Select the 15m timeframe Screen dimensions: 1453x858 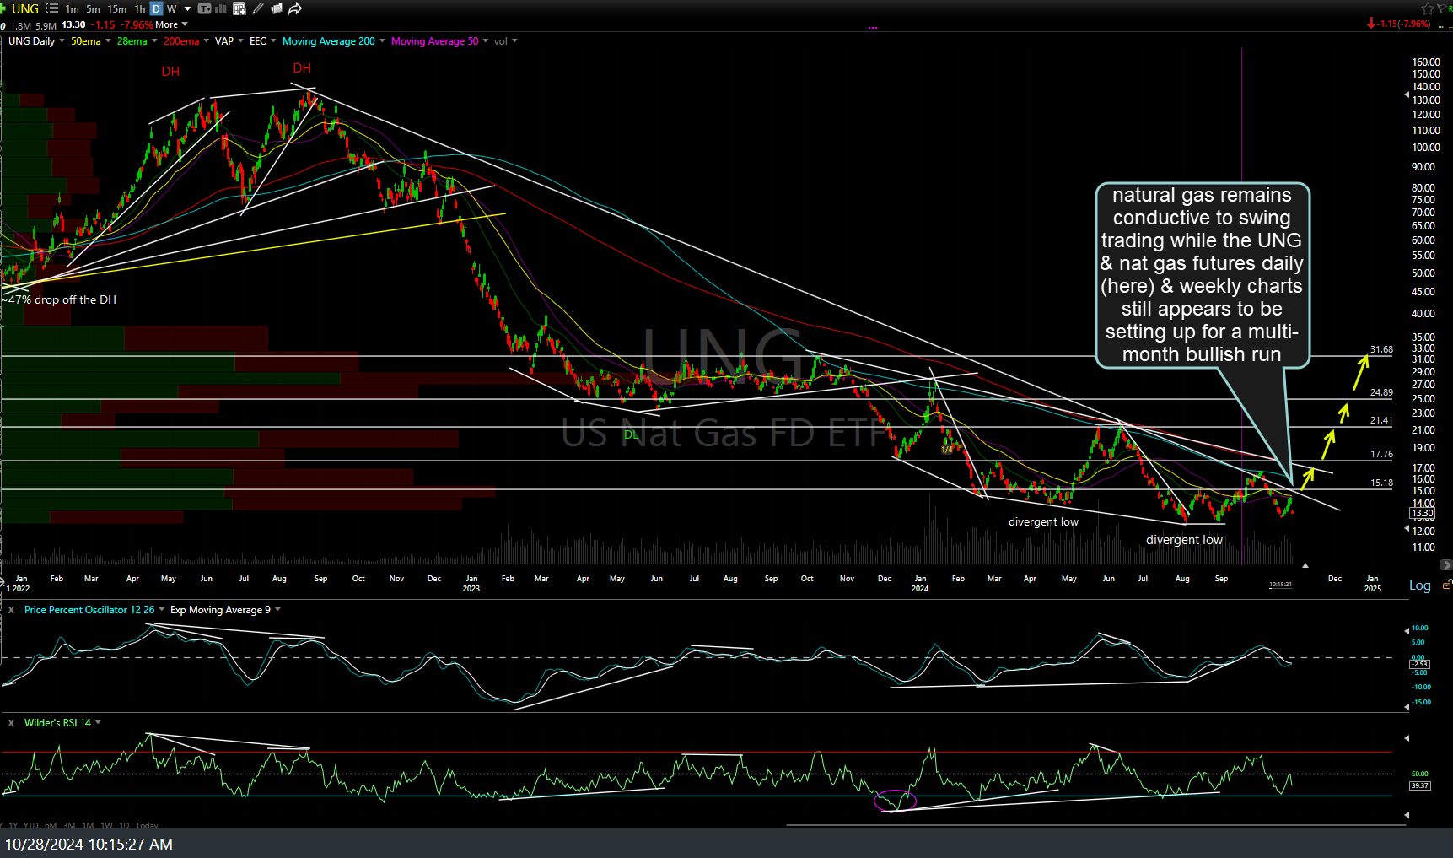(116, 8)
